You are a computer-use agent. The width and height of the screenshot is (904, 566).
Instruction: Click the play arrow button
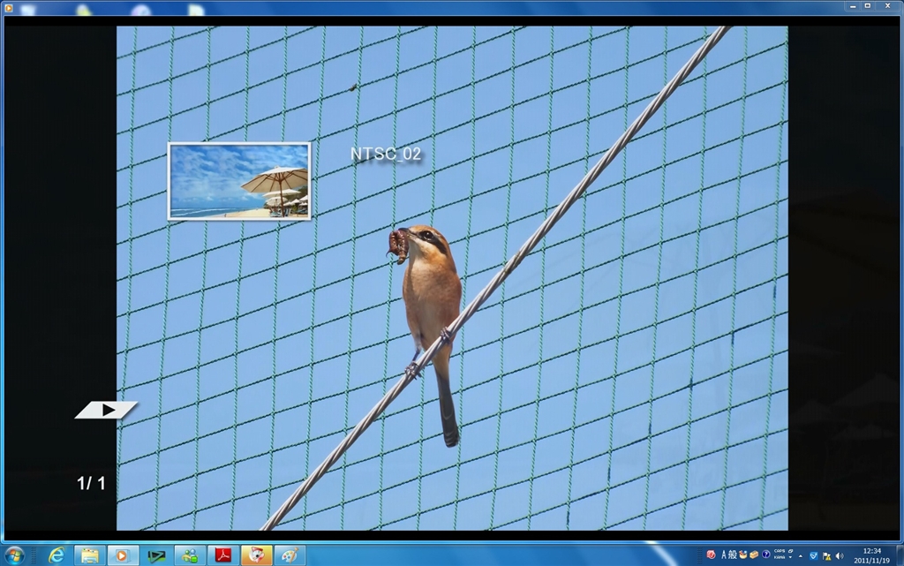click(x=106, y=410)
